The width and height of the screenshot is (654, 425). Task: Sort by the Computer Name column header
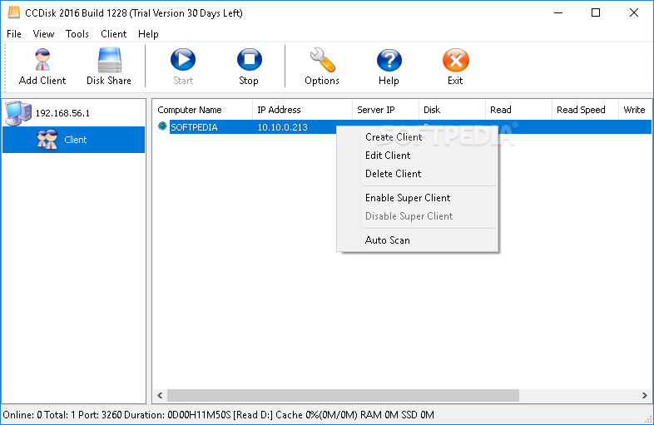pyautogui.click(x=203, y=110)
